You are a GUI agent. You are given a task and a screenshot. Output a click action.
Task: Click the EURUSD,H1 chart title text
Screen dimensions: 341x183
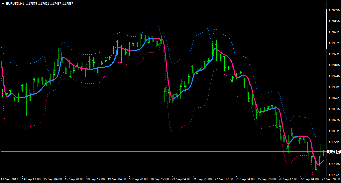(15, 4)
